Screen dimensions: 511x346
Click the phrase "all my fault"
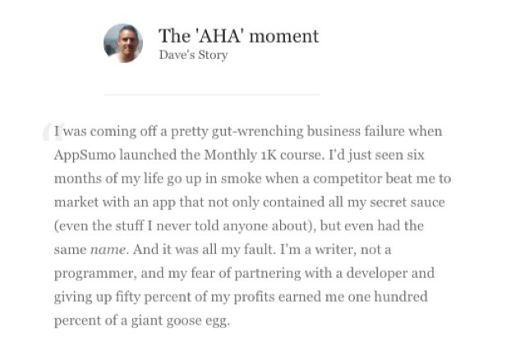point(238,250)
